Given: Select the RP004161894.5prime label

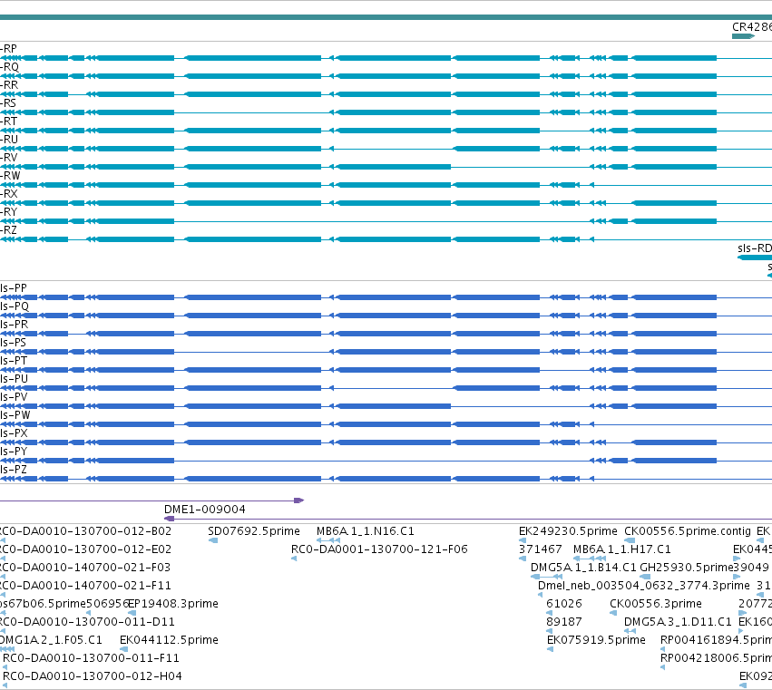Looking at the screenshot, I should (x=716, y=640).
